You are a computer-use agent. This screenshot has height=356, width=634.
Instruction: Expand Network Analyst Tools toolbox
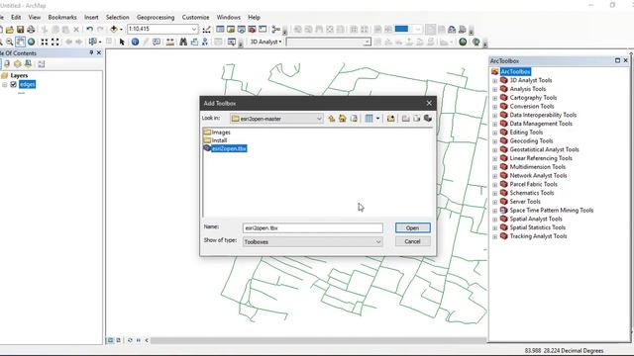click(x=494, y=176)
